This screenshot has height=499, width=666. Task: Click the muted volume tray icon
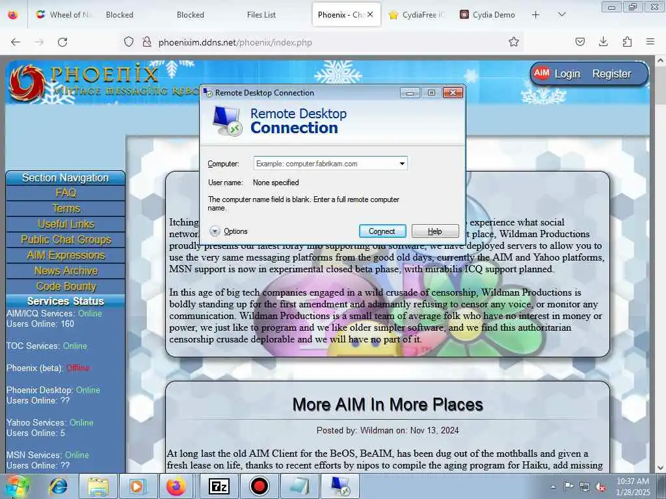coord(600,487)
